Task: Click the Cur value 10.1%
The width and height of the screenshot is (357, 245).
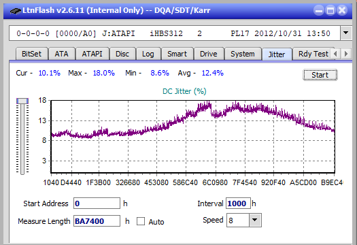Action: pos(50,73)
